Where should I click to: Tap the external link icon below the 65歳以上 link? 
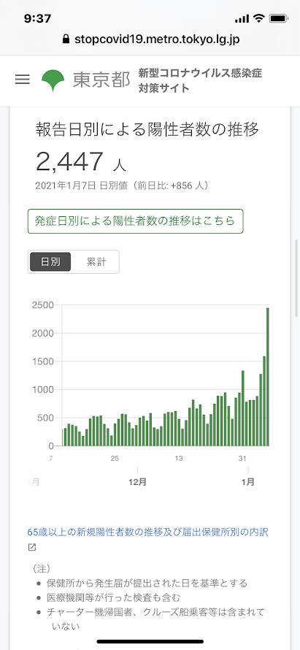point(32,547)
